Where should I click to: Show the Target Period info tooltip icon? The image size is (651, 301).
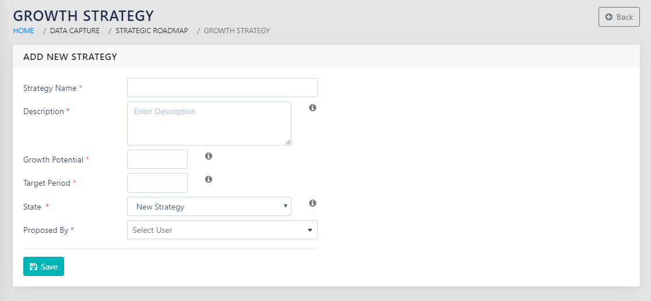click(x=209, y=179)
